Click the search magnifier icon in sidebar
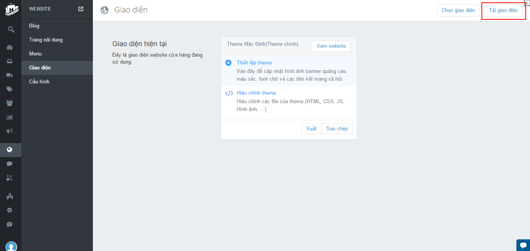This screenshot has width=530, height=251. [x=10, y=29]
